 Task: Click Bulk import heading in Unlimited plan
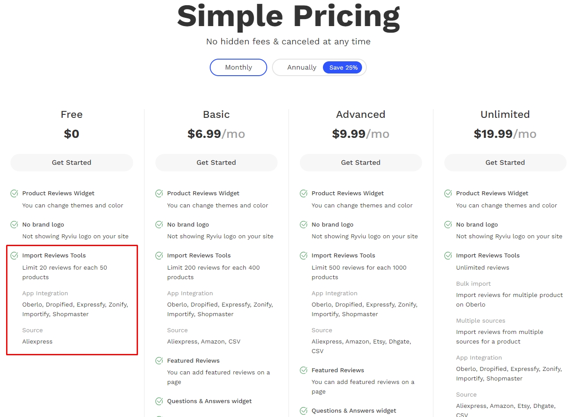[x=473, y=284]
